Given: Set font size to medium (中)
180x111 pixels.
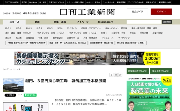Looking at the screenshot, I should click(x=116, y=75).
